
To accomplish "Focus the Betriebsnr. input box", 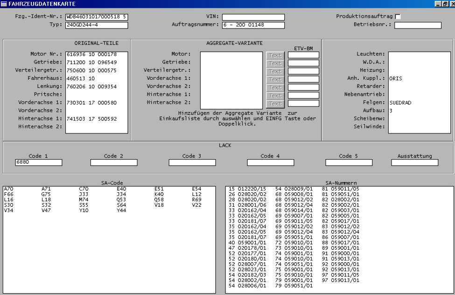I will coord(418,25).
